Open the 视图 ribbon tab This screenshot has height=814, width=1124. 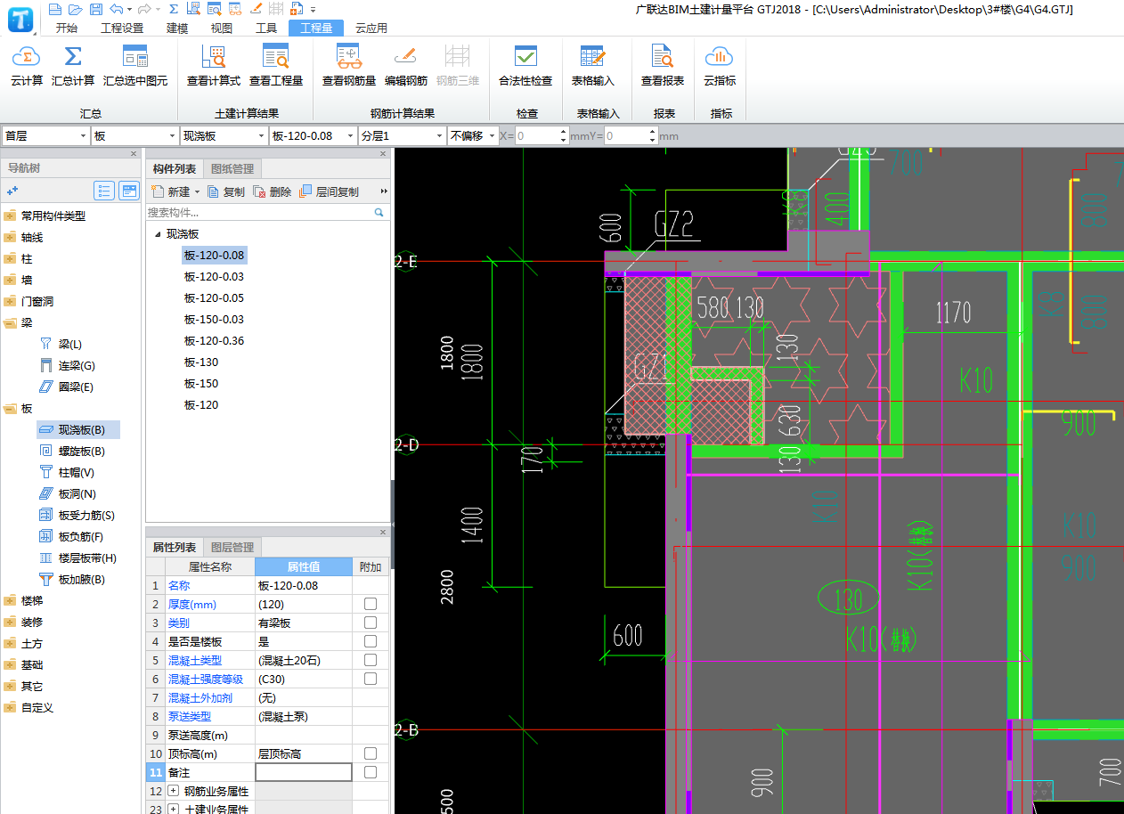[222, 28]
